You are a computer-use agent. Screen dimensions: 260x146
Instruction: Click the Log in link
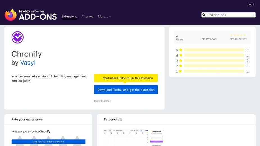[251, 4]
